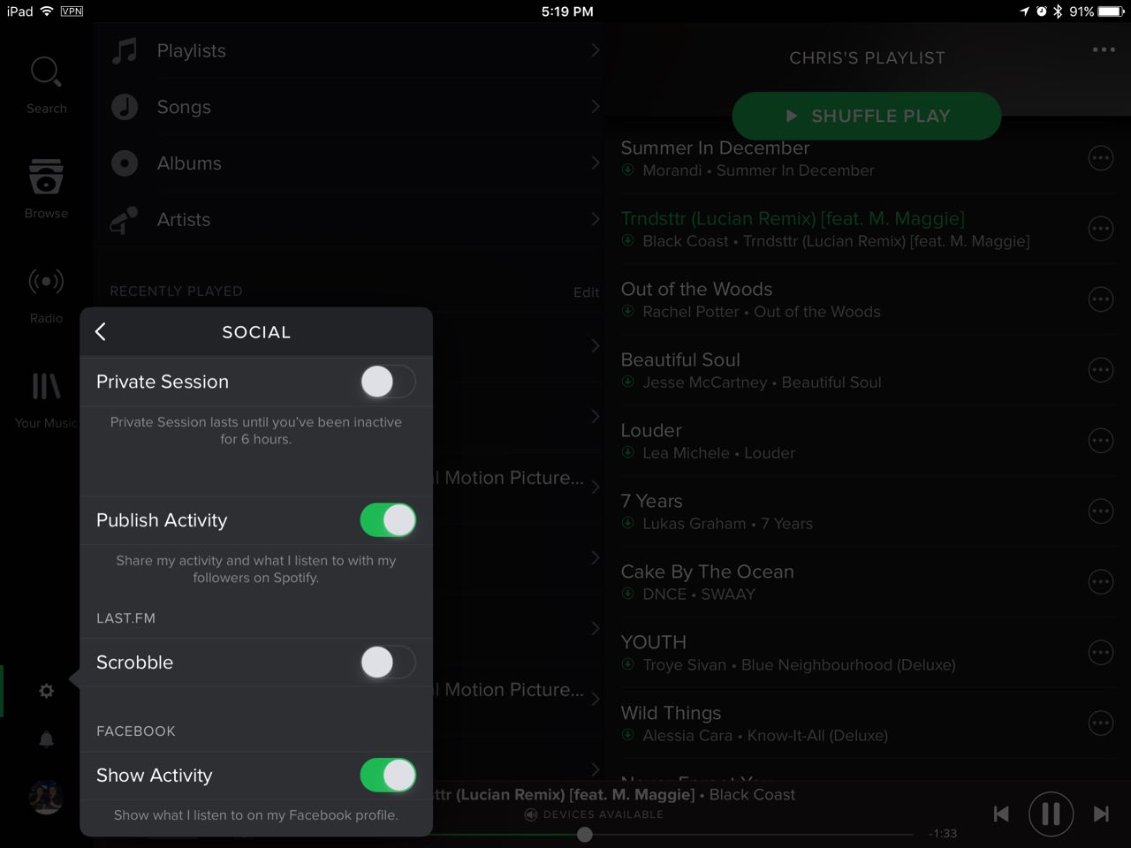Open the profile avatar picture
Image resolution: width=1131 pixels, height=848 pixels.
[x=46, y=797]
